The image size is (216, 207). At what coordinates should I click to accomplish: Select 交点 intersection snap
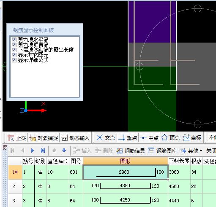(x=106, y=138)
